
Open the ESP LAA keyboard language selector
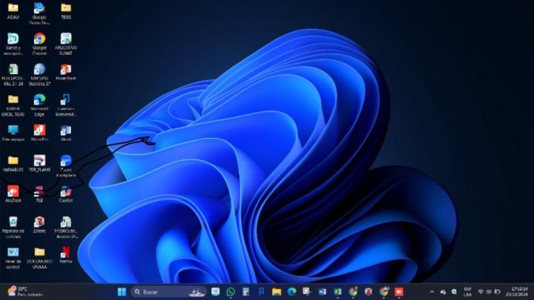(467, 292)
